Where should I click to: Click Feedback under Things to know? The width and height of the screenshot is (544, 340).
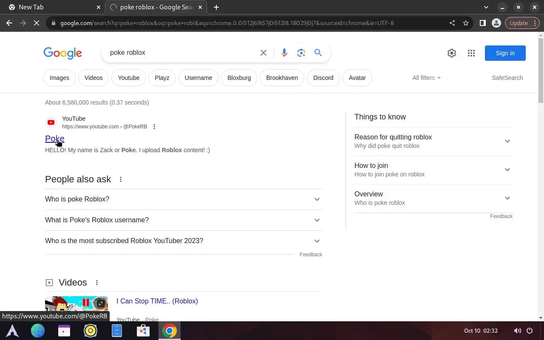501,216
